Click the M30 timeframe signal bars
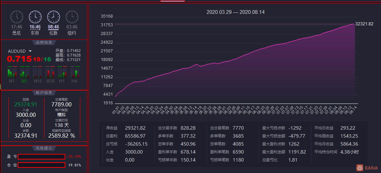 [x=50, y=72]
